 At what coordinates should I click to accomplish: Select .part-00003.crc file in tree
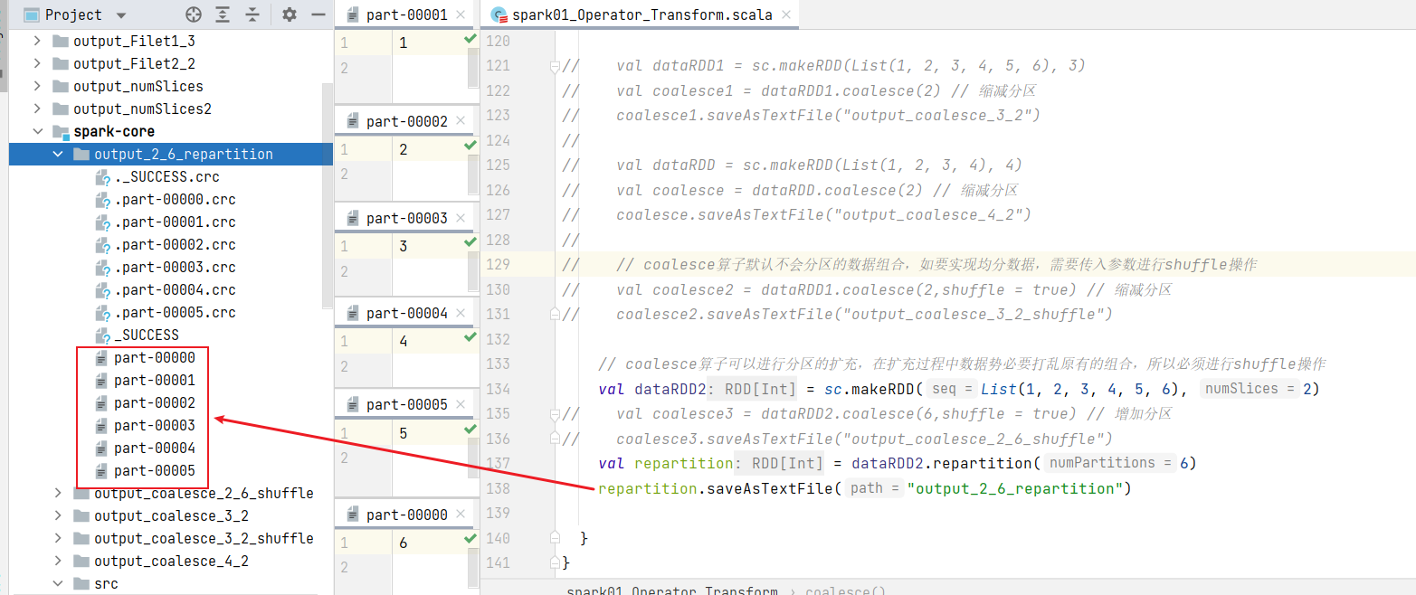click(x=175, y=267)
